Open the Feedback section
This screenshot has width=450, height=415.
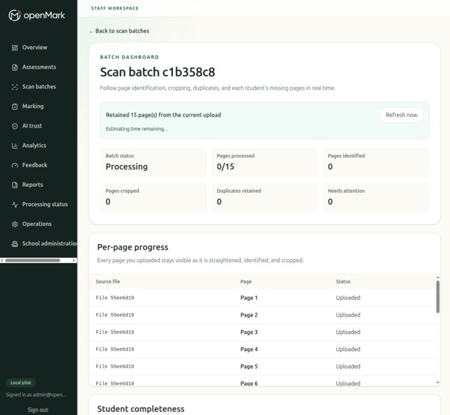(35, 165)
